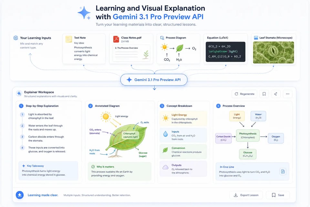Click the blue Learning made clear circle icon

(20, 195)
